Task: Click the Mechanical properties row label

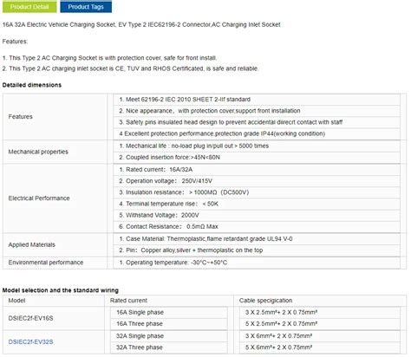Action: point(38,152)
